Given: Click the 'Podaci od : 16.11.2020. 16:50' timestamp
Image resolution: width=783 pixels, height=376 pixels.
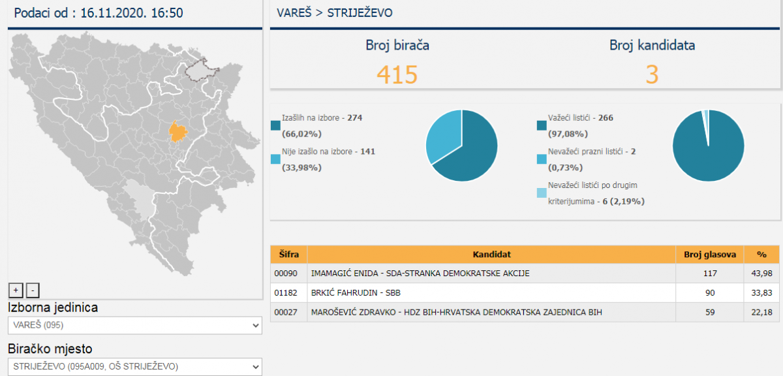Looking at the screenshot, I should [x=98, y=13].
